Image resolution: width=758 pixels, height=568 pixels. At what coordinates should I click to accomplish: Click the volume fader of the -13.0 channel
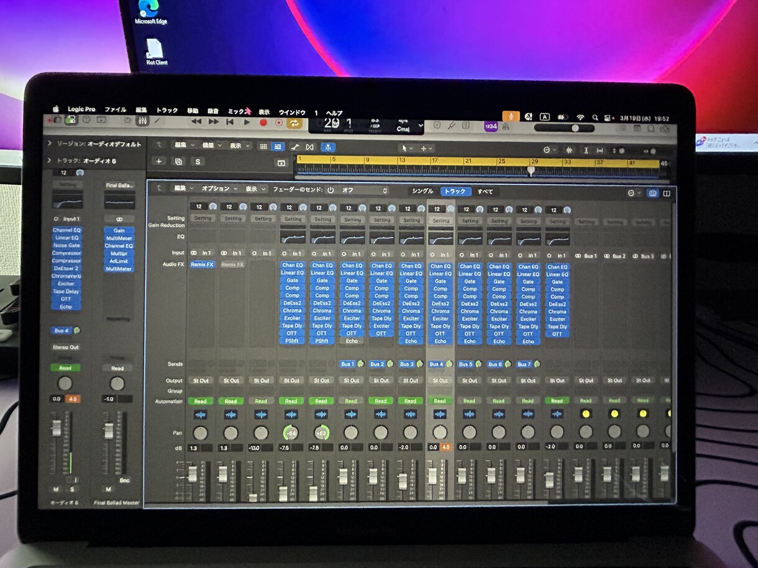(253, 497)
